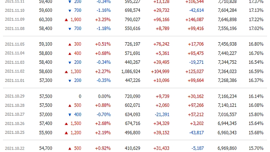The image size is (270, 152).
Task: Select the 2021.11.05 date cell
Action: (x=15, y=44)
